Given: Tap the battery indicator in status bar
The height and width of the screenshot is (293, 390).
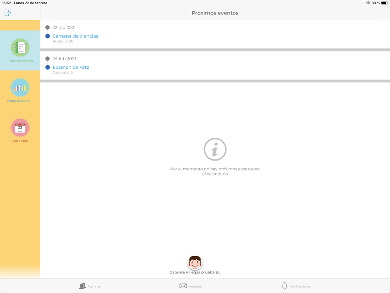Looking at the screenshot, I should (x=385, y=3).
